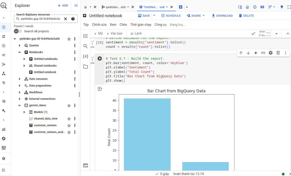Collapse the Explorer panel

pos(76,6)
